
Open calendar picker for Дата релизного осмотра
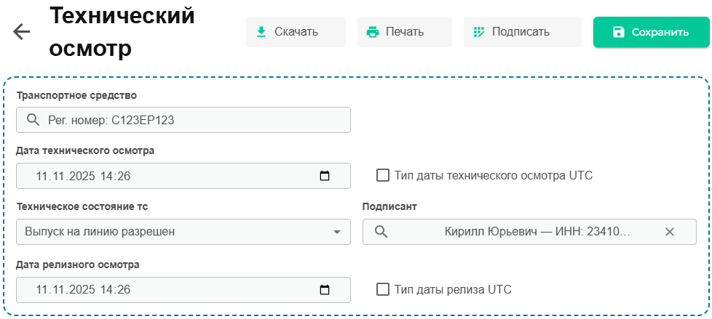pyautogui.click(x=325, y=290)
